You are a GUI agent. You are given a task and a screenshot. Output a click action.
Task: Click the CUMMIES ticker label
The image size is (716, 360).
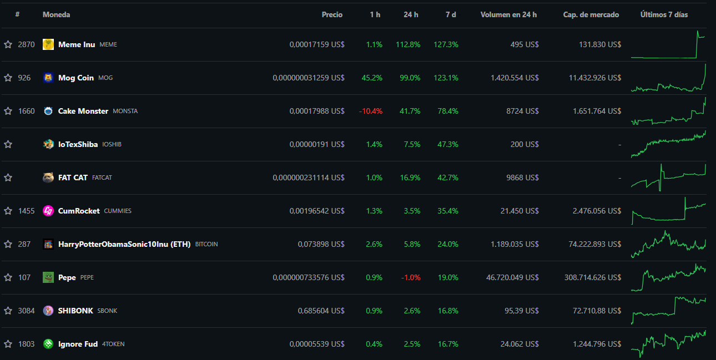point(118,211)
